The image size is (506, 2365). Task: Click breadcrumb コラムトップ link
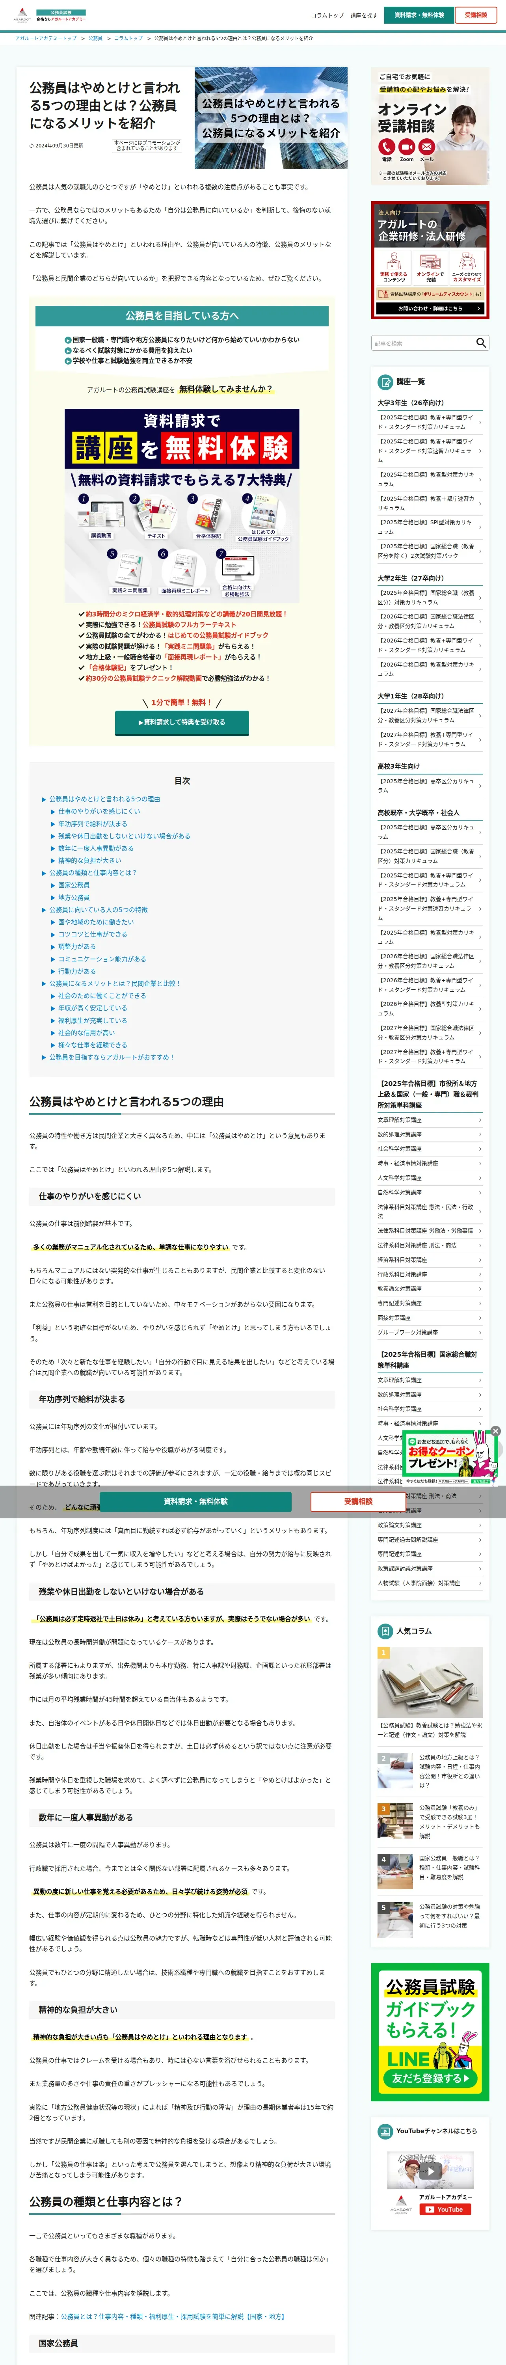[128, 39]
